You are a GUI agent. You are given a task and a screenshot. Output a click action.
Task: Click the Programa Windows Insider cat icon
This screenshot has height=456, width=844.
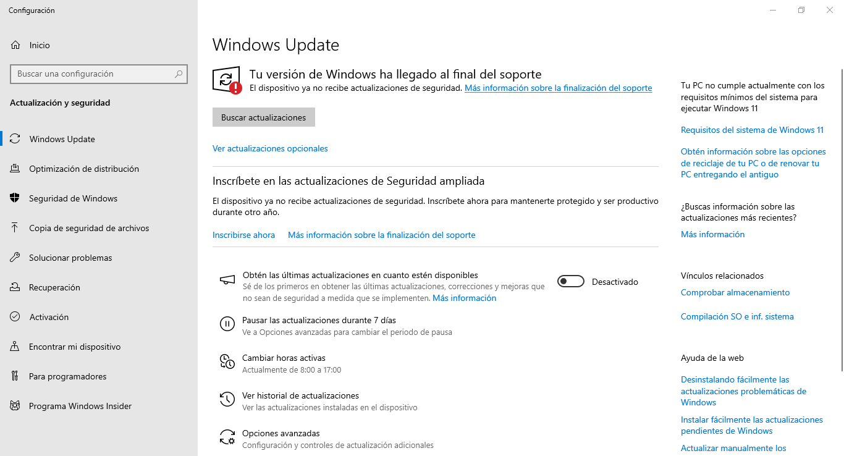tap(15, 406)
